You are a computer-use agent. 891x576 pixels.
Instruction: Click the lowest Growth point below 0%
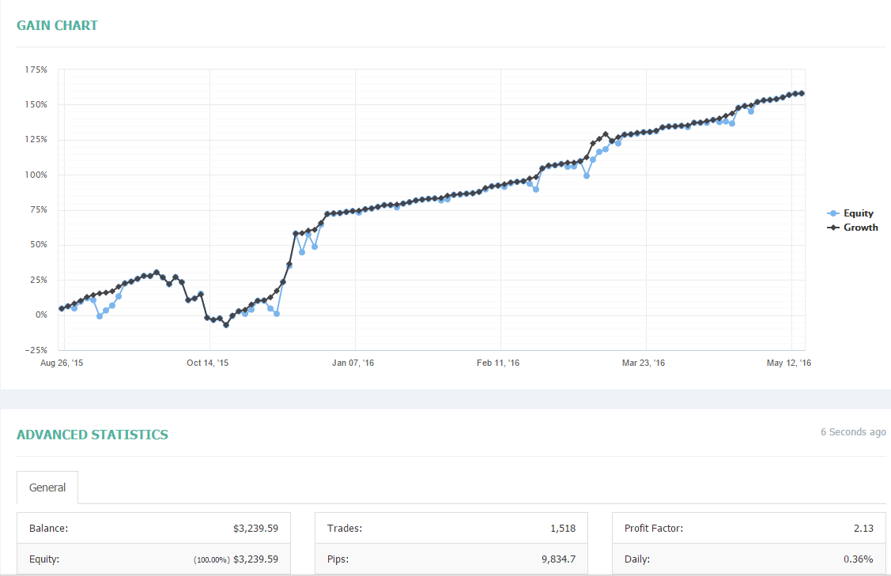[226, 325]
